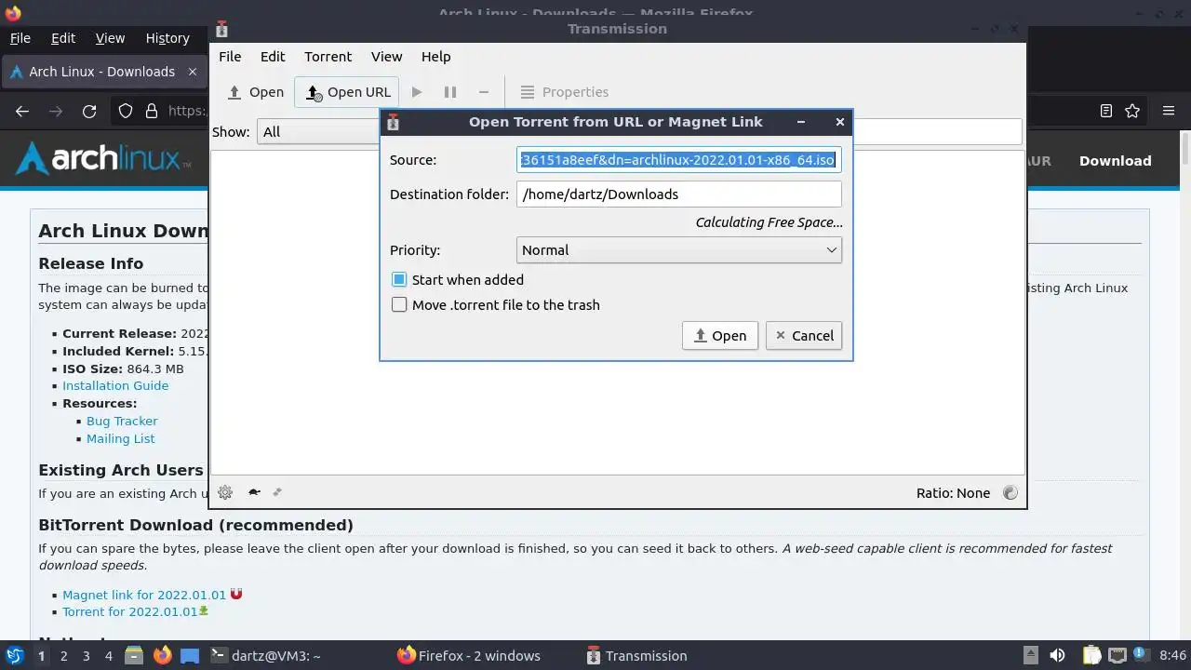This screenshot has height=670, width=1191.
Task: Switch to dartz@VM3 terminal task
Action: pos(266,656)
